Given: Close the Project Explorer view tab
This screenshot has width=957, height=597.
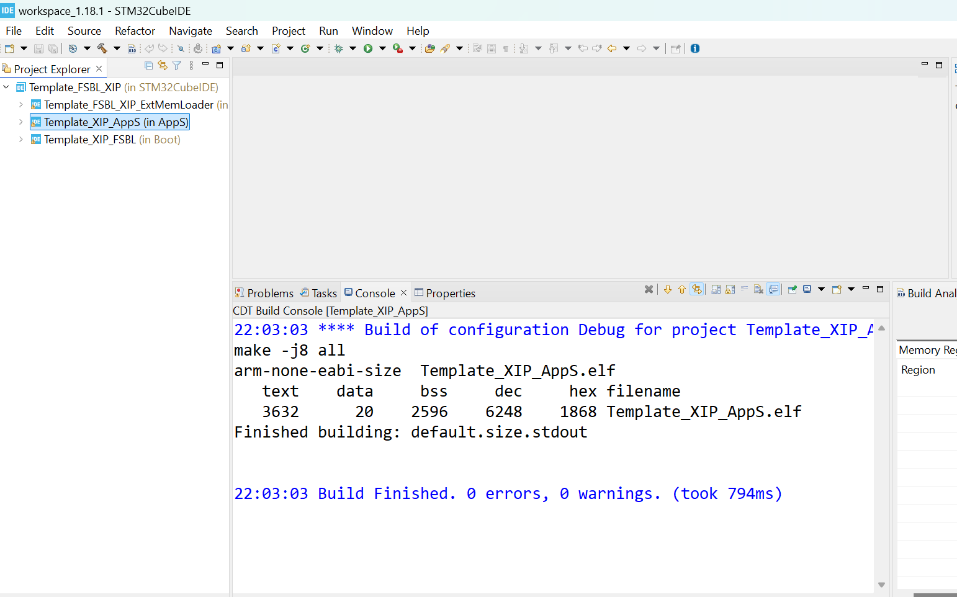Looking at the screenshot, I should click(x=99, y=69).
